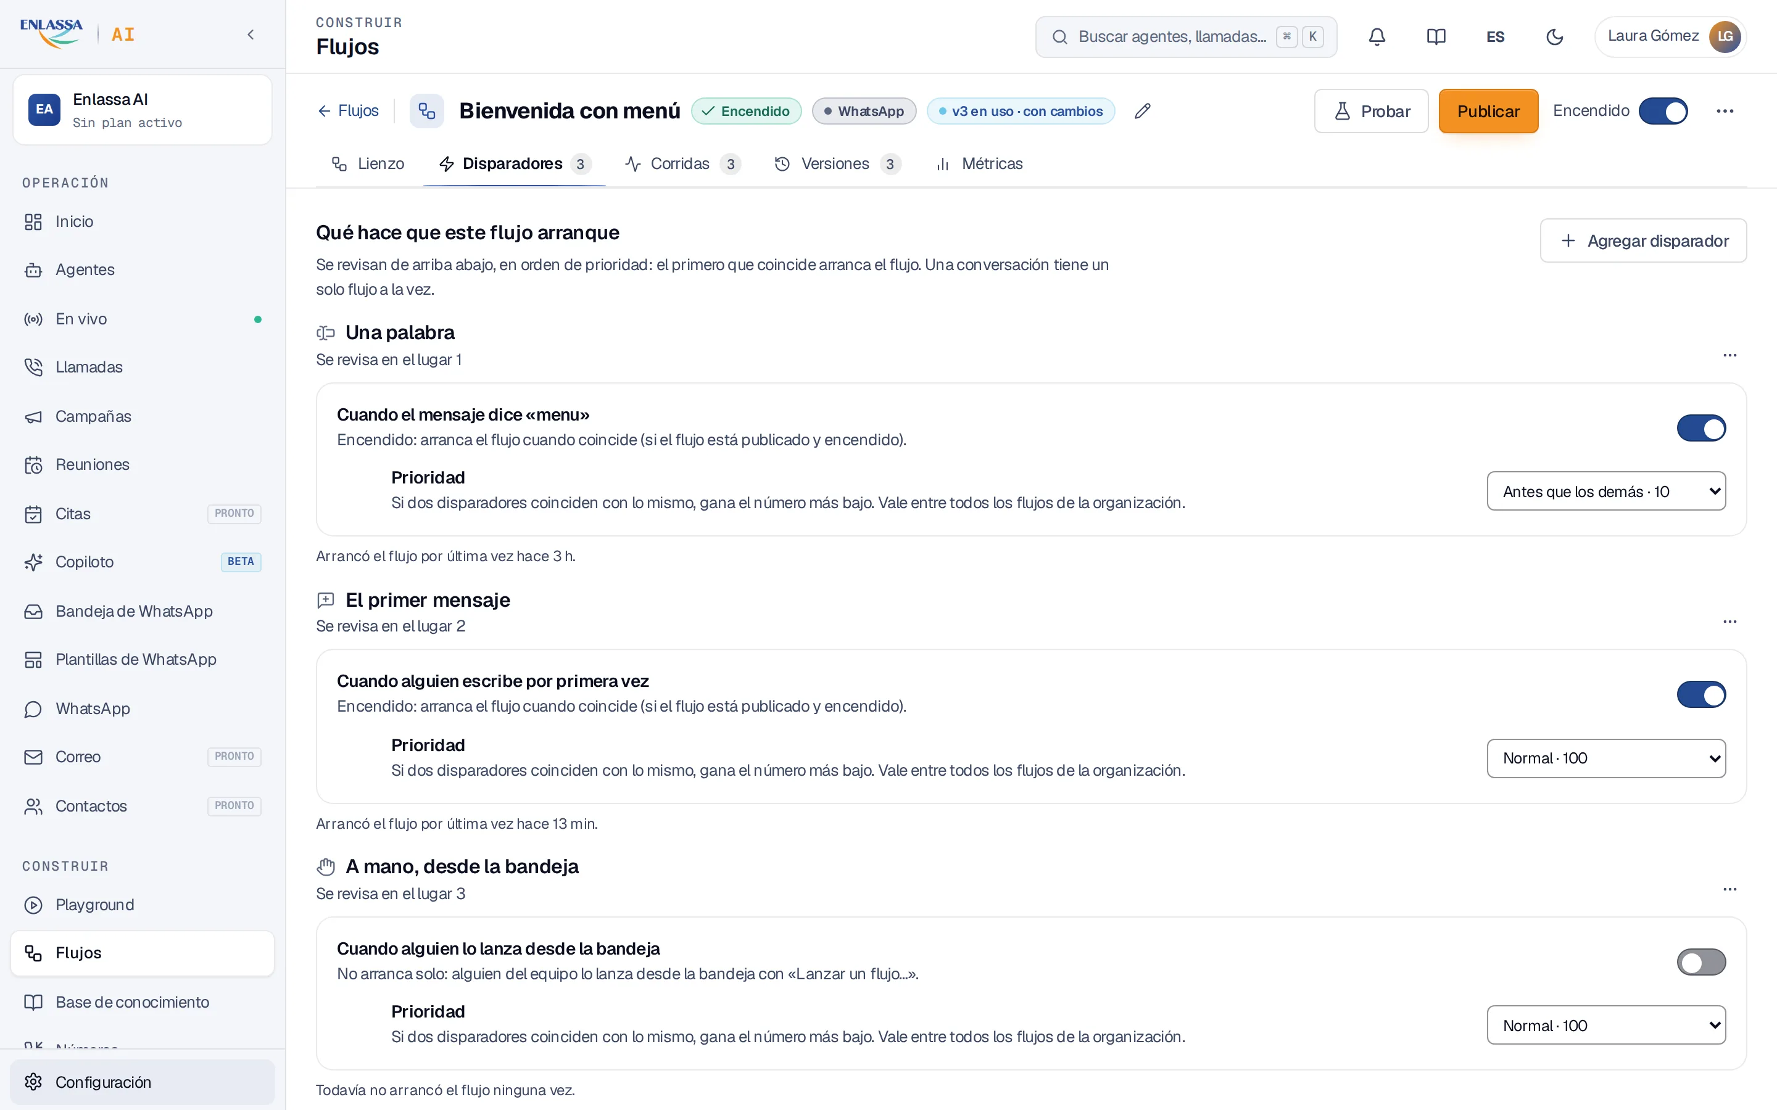Open the Laura Gómez user menu
This screenshot has width=1777, height=1110.
point(1670,37)
